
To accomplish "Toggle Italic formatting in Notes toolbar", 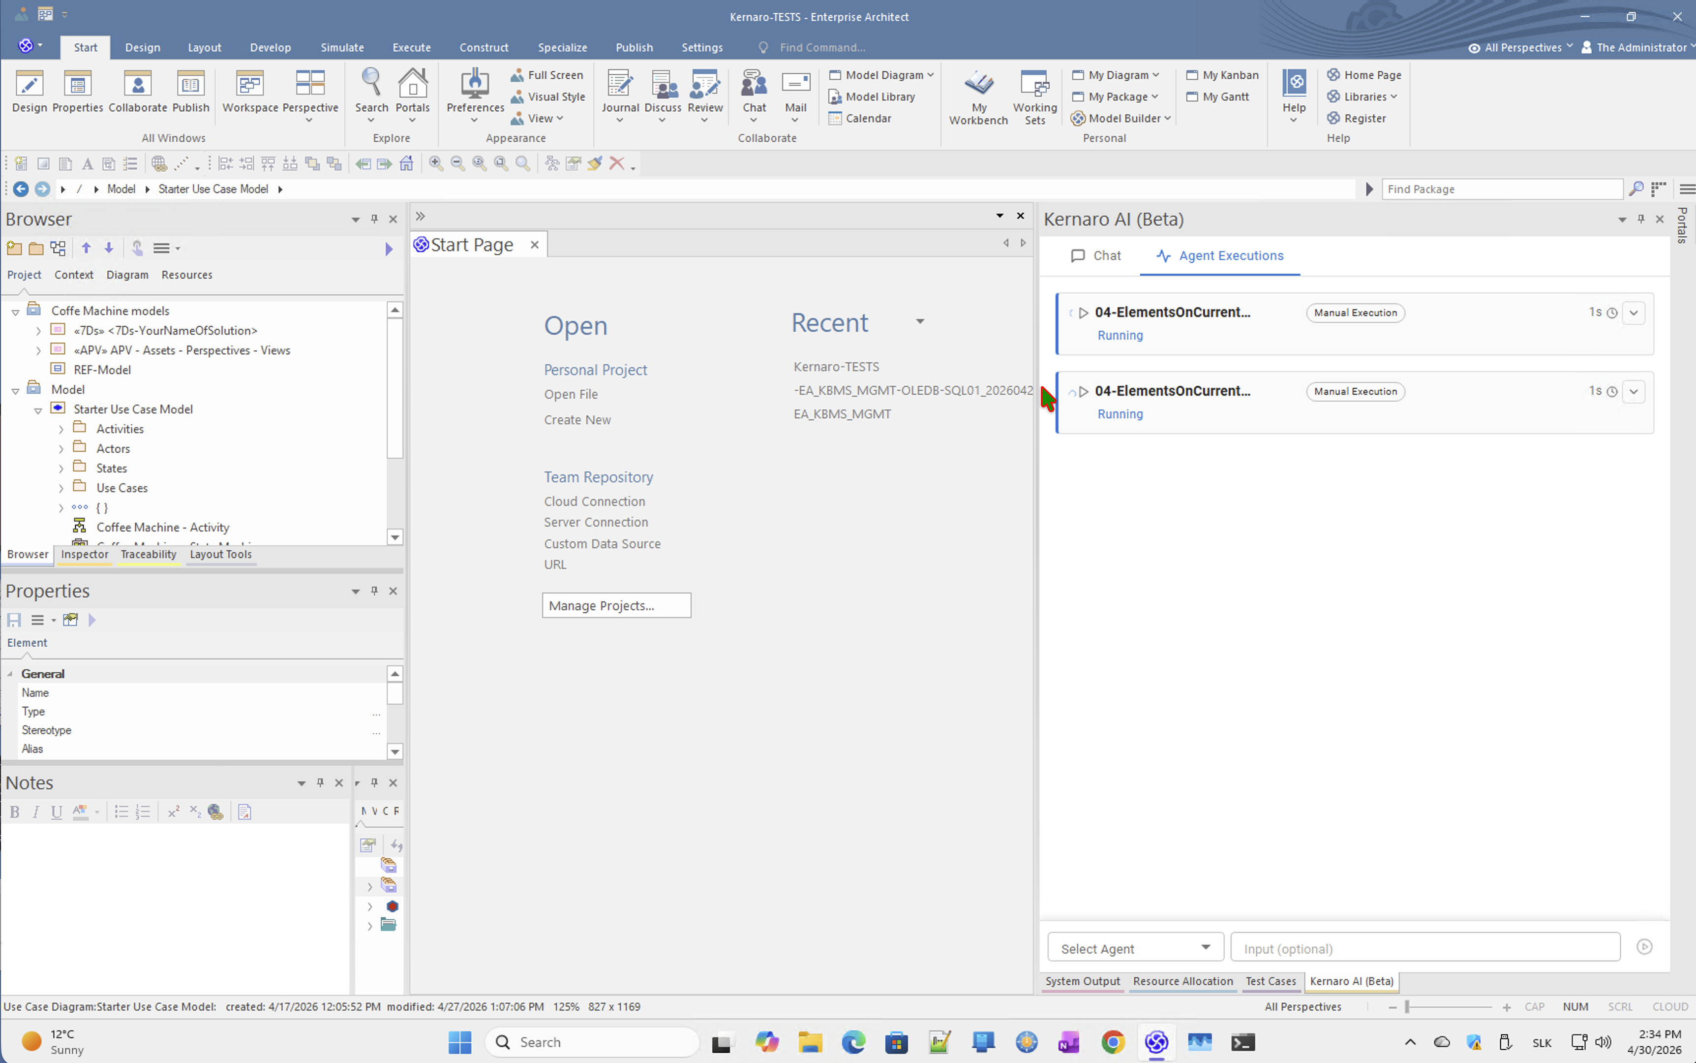I will coord(36,813).
